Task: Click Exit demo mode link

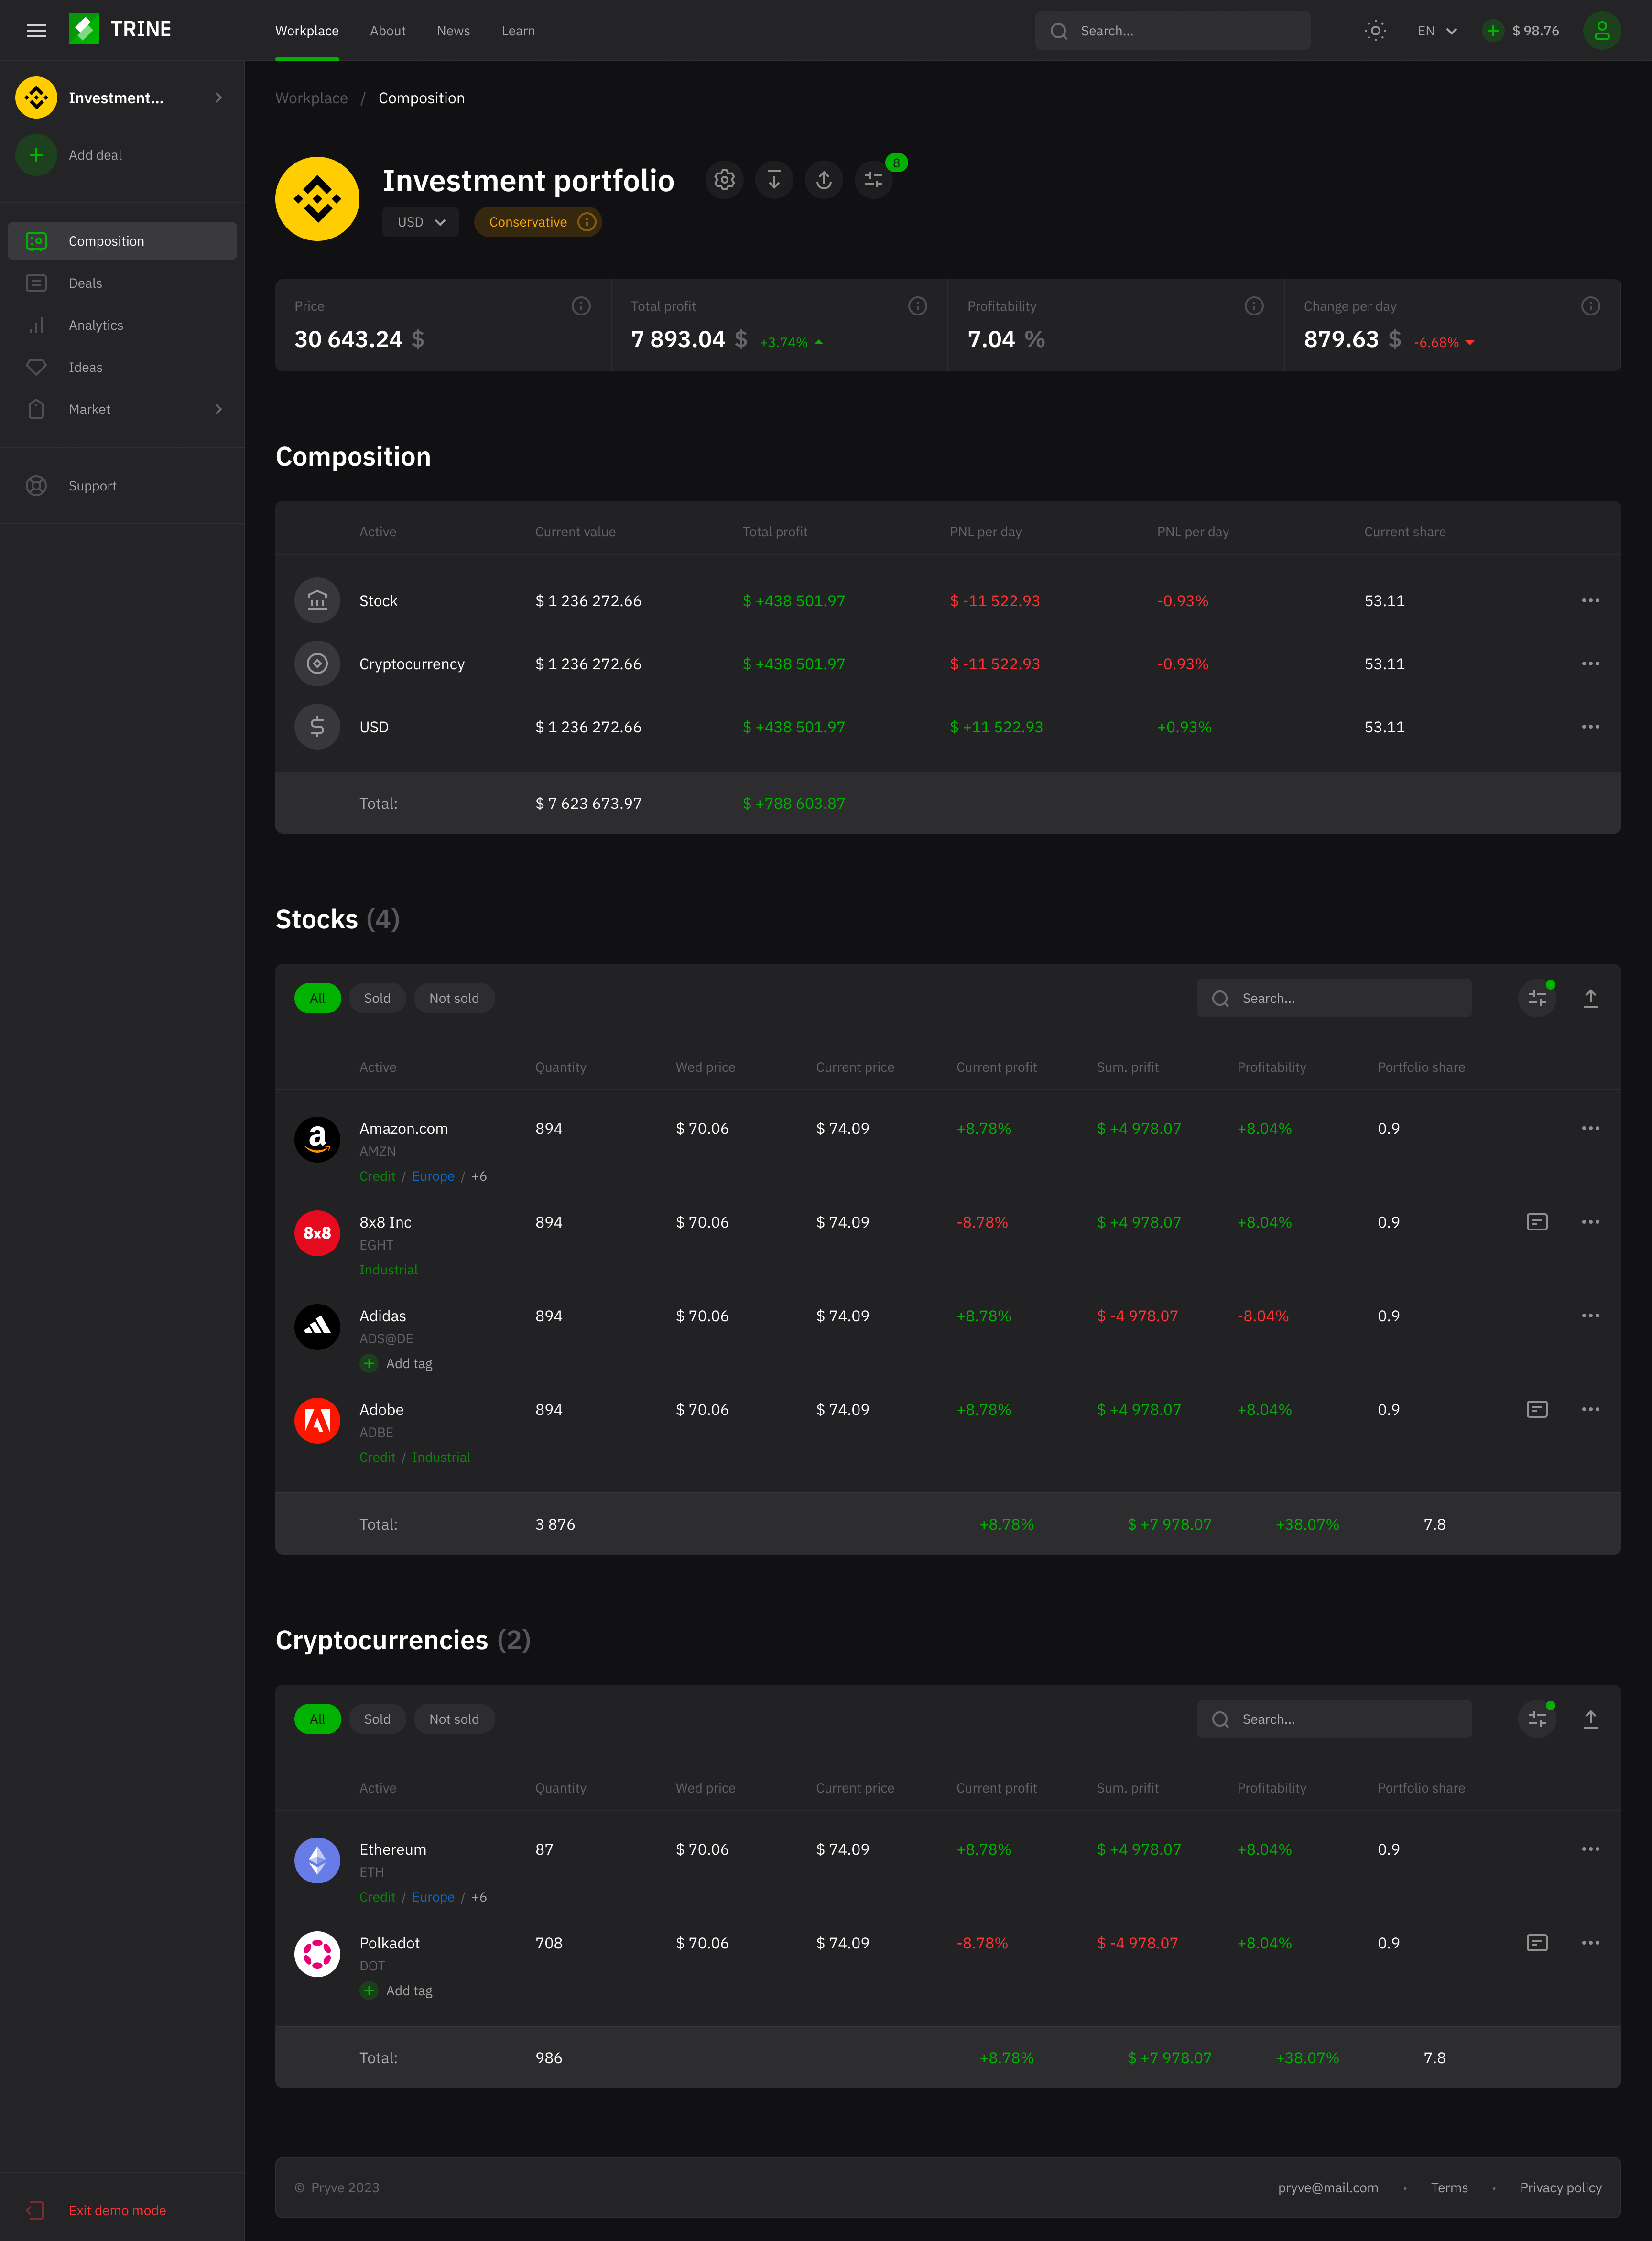Action: click(117, 2210)
